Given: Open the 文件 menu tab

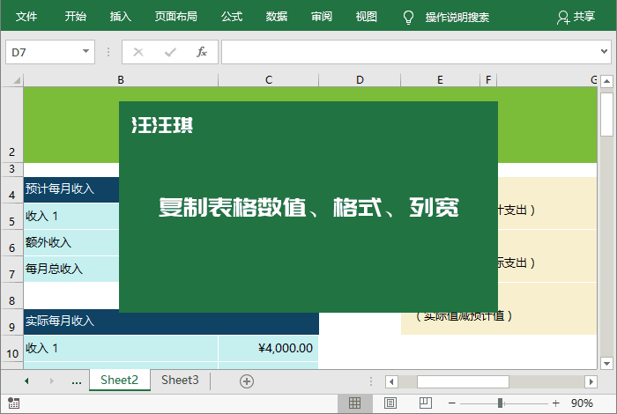Looking at the screenshot, I should point(26,17).
